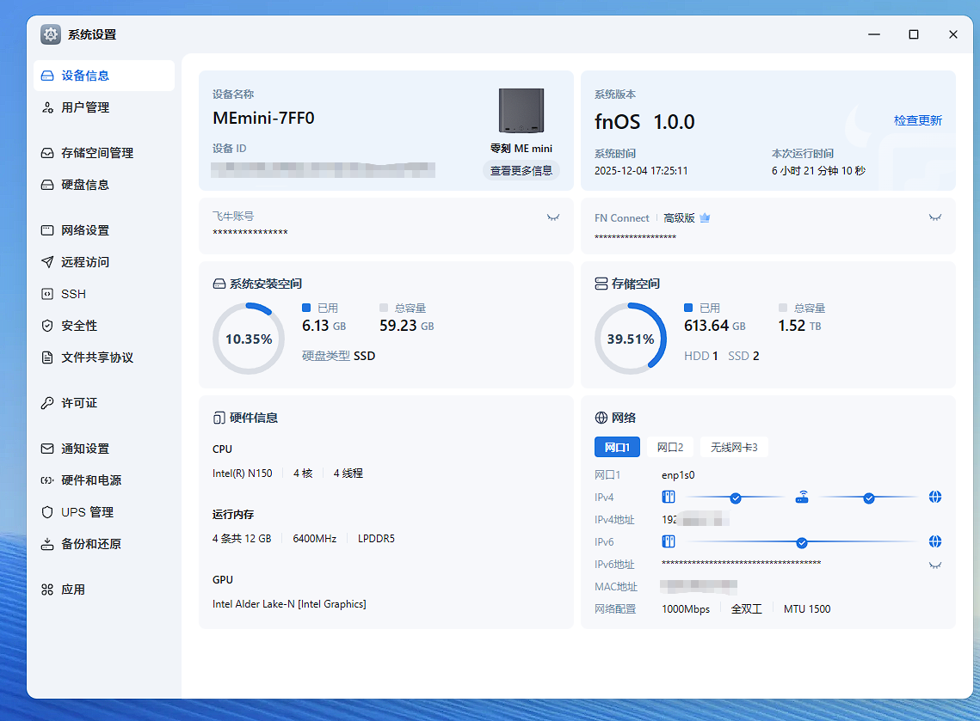
Task: Click the system settings gear icon
Action: click(51, 34)
